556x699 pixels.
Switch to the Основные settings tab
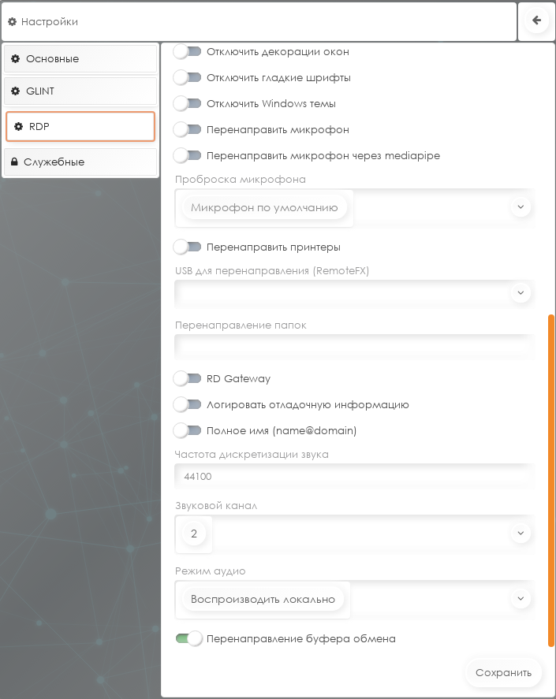pos(80,59)
